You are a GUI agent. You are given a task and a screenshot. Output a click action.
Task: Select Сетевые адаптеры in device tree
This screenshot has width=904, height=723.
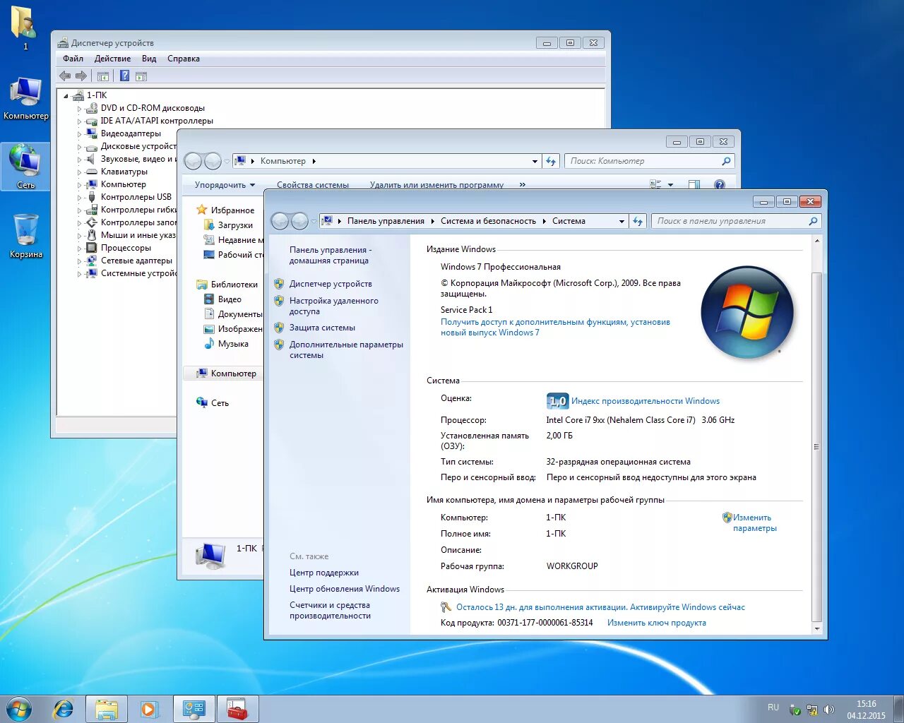(x=136, y=261)
